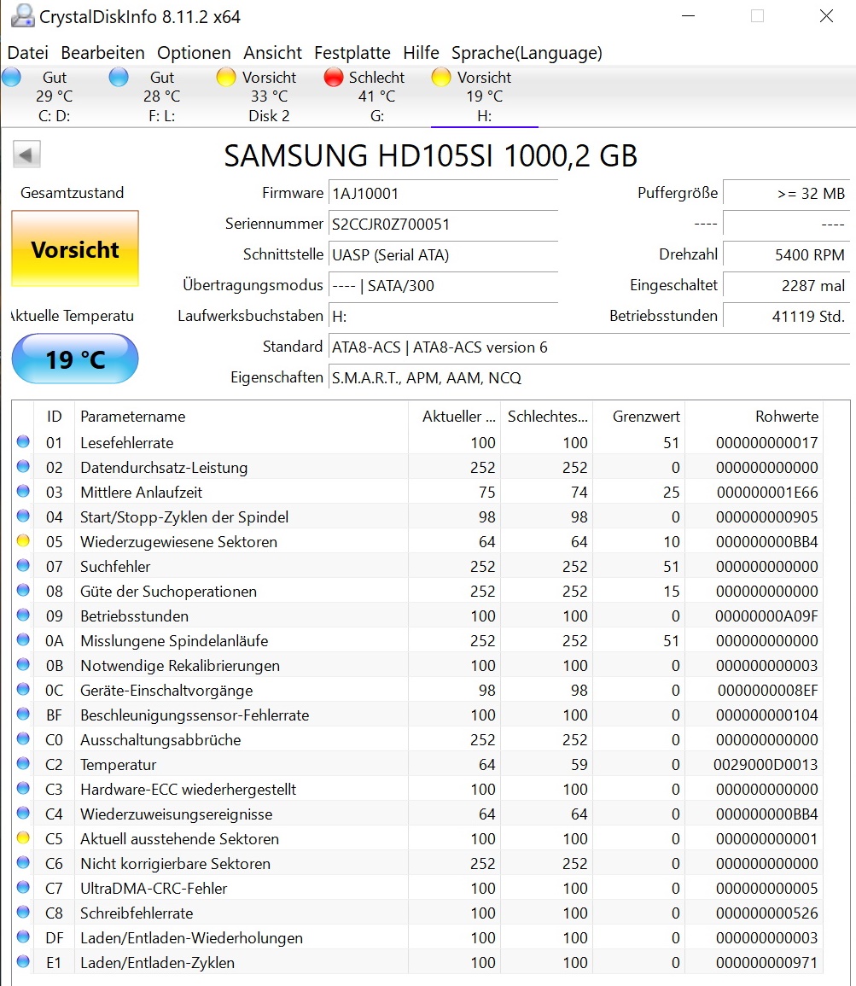Minimize the CrystalDiskInfo window

pos(689,15)
